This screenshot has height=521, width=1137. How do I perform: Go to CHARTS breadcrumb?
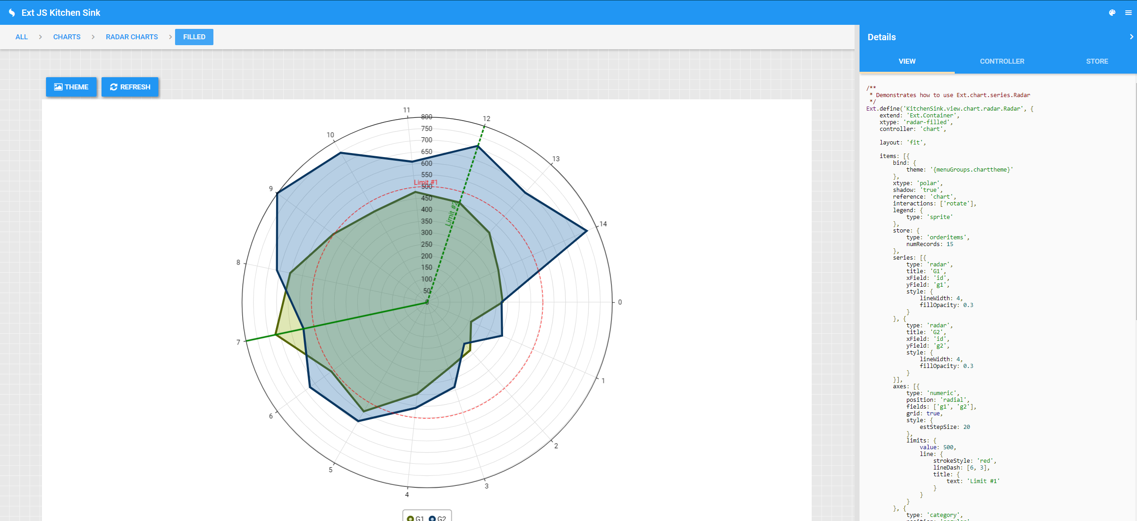[67, 37]
